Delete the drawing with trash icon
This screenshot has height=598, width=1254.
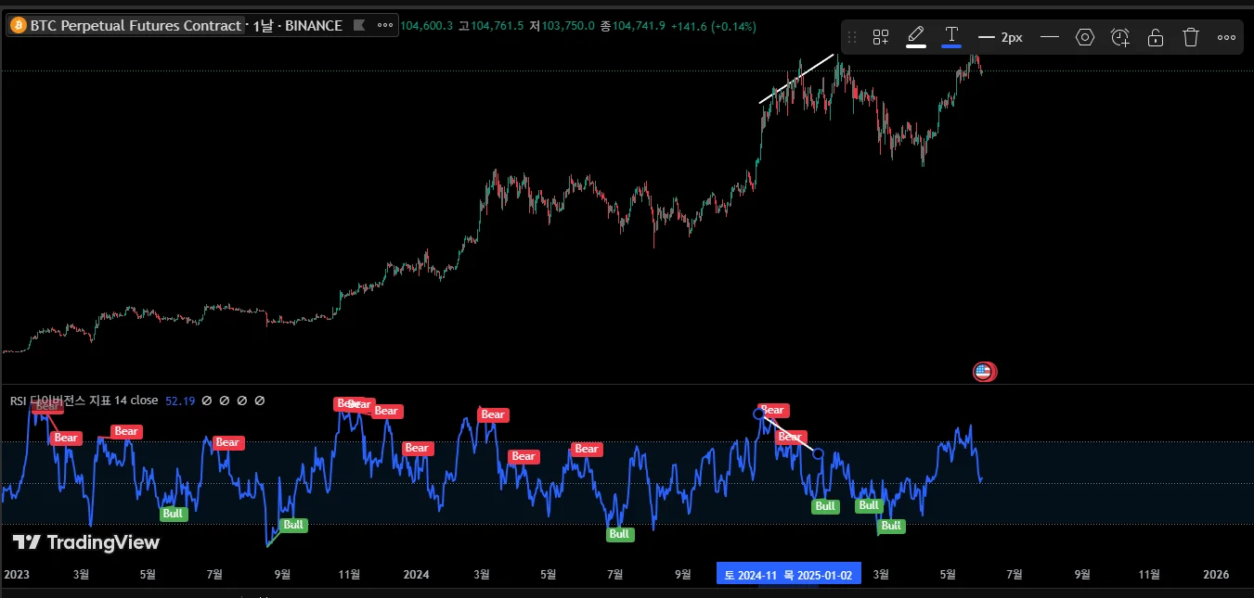coord(1191,37)
